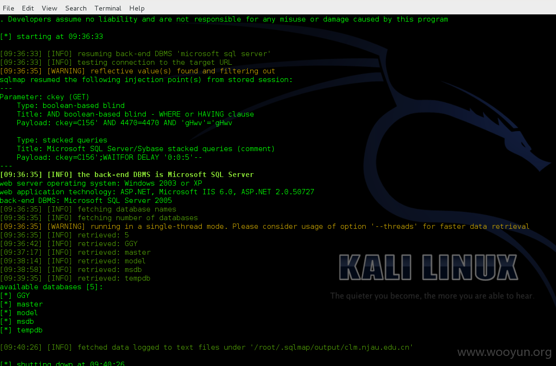Image resolution: width=556 pixels, height=366 pixels.
Task: Open the Edit menu
Action: [x=28, y=8]
